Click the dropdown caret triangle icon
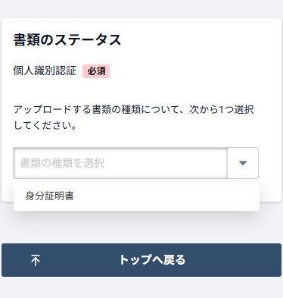 click(243, 163)
